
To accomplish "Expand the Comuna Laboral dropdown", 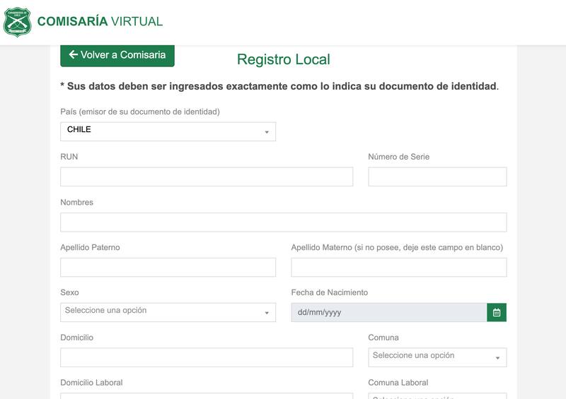I will tap(437, 396).
